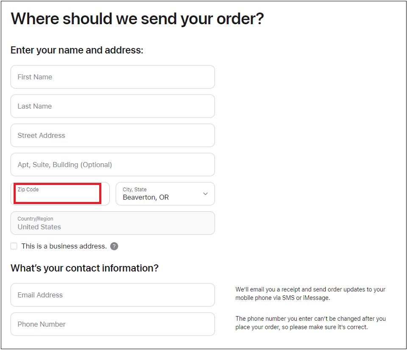
Task: Click the 'Enter your name and address' subheading
Action: click(x=77, y=50)
